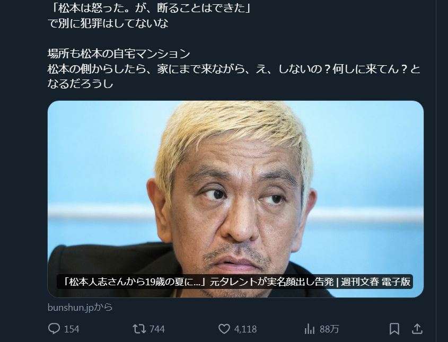This screenshot has height=342, width=448.
Task: Click the text で別に犯罪はしてないな
Action: click(x=108, y=23)
